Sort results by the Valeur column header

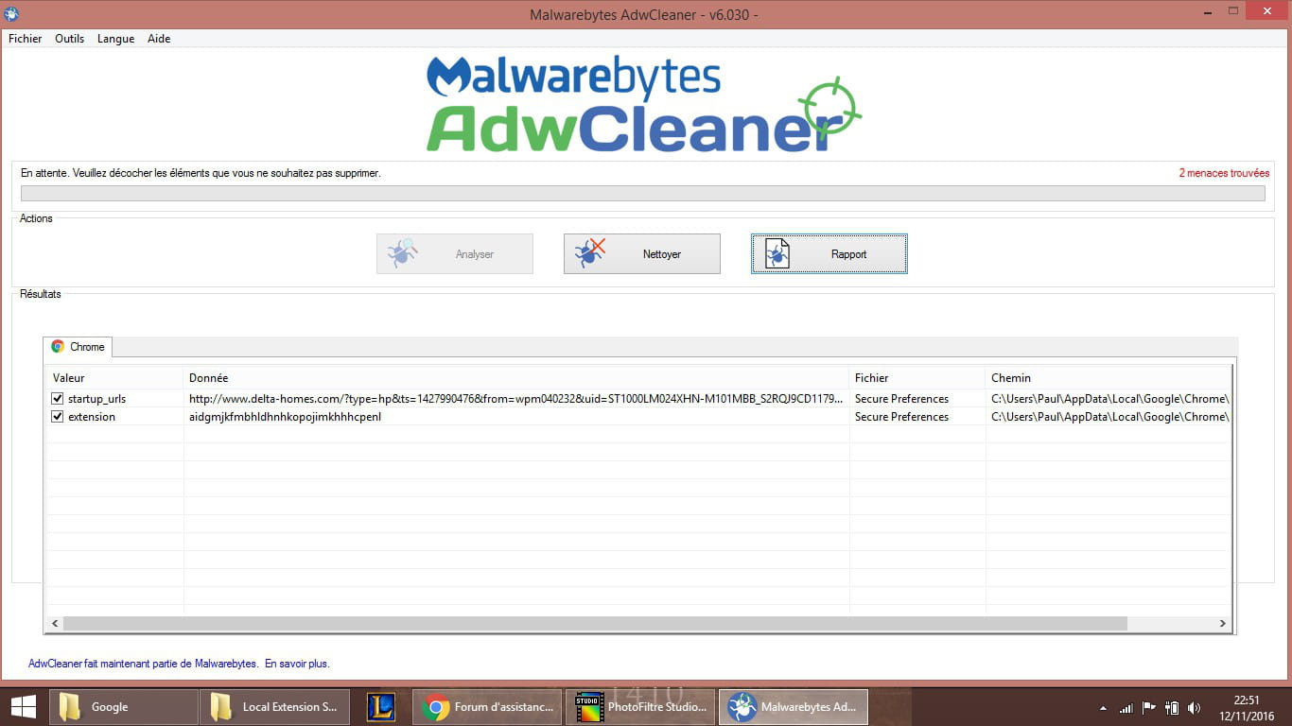(115, 378)
